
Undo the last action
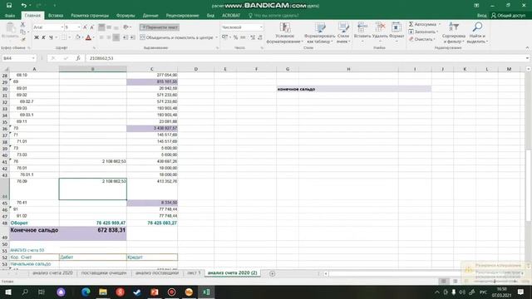[23, 5]
